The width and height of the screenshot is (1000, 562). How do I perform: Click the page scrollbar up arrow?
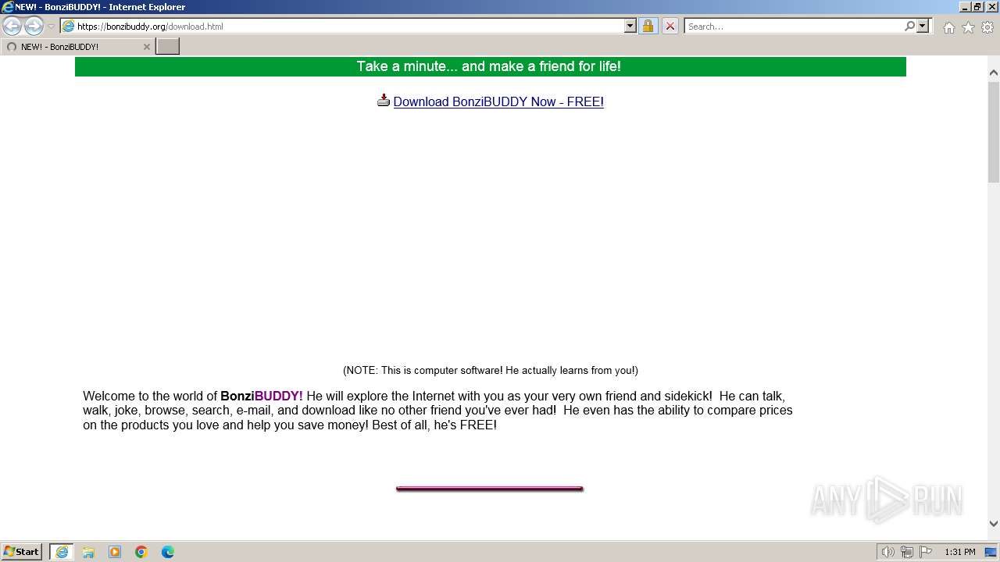(x=994, y=73)
